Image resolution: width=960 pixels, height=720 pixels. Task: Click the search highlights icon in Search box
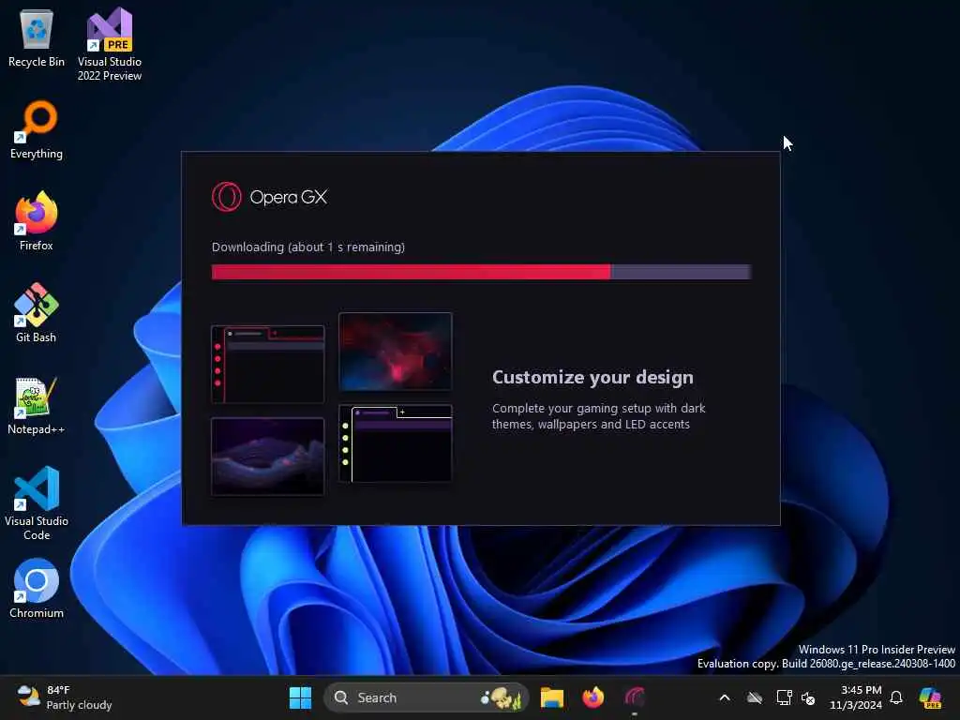point(502,697)
